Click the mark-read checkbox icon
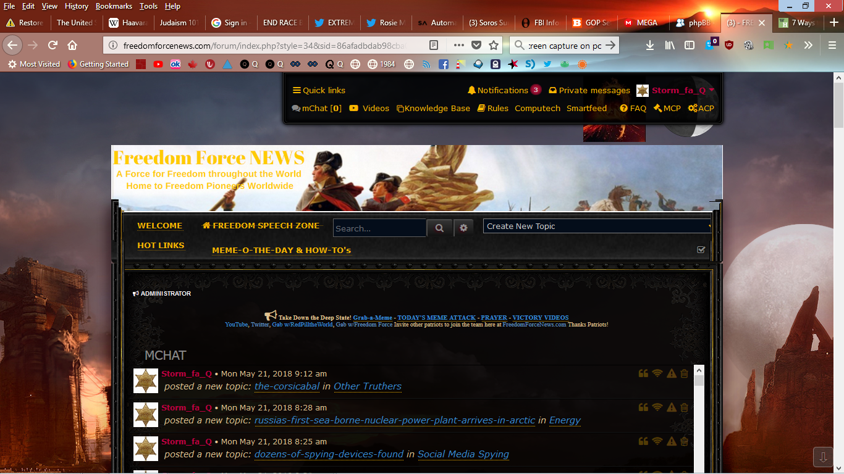 tap(701, 250)
